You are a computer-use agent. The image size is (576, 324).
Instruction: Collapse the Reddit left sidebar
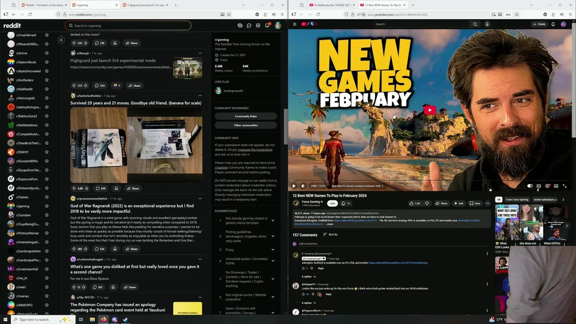tap(61, 40)
